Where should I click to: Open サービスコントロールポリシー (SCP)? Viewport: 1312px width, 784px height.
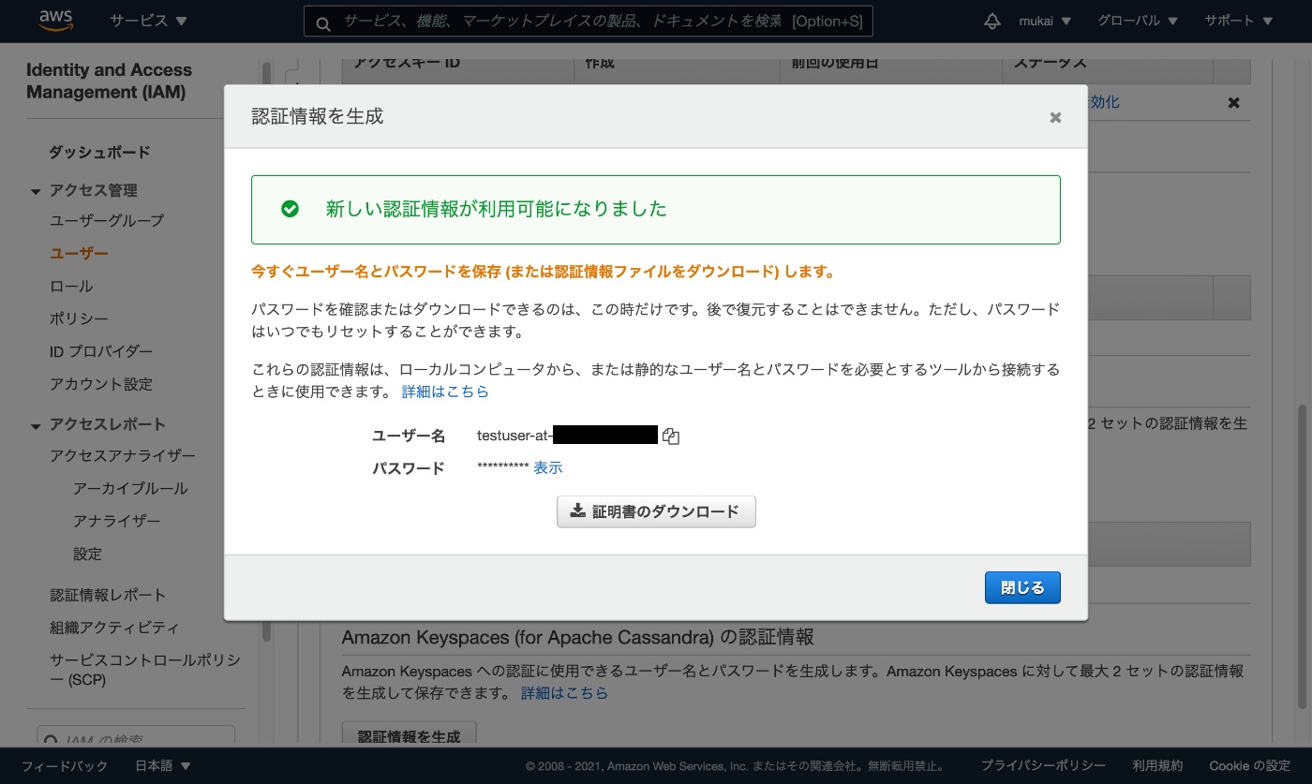pos(145,670)
